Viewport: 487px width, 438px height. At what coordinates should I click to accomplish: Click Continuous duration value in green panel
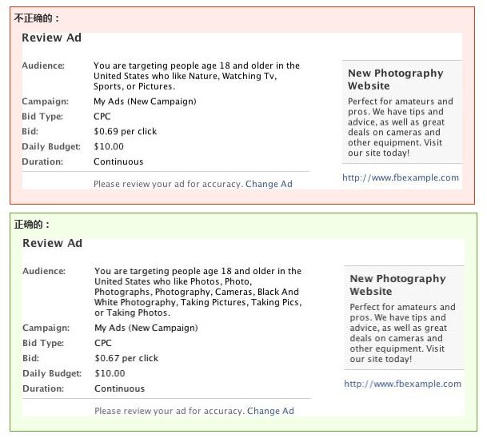[x=119, y=388]
